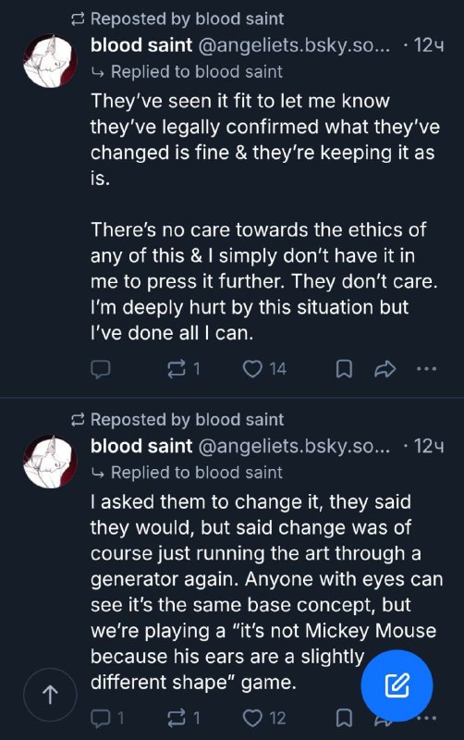Repost the first post with 1 repost

coord(184,368)
